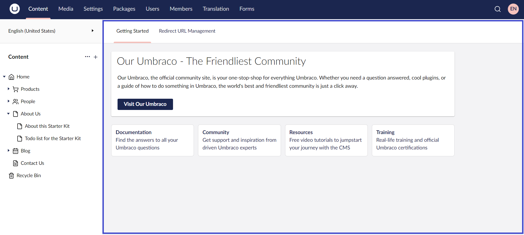The height and width of the screenshot is (235, 524).
Task: Open the search magnifier icon
Action: [x=497, y=9]
